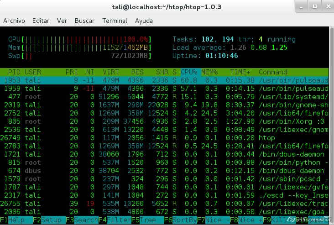The width and height of the screenshot is (334, 225).
Task: Select the firefox process row PID 2752
Action: tap(164, 113)
